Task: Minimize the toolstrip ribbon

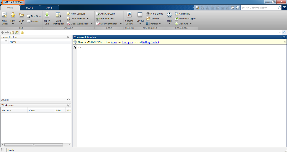Action: [285, 8]
